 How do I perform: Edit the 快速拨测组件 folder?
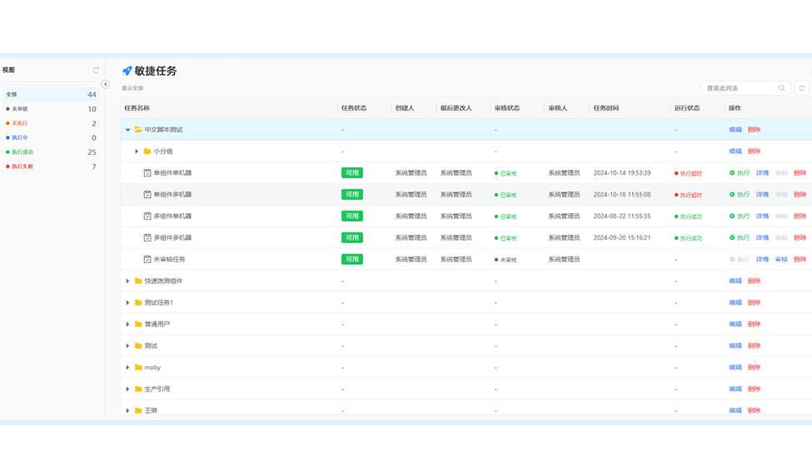coord(735,281)
